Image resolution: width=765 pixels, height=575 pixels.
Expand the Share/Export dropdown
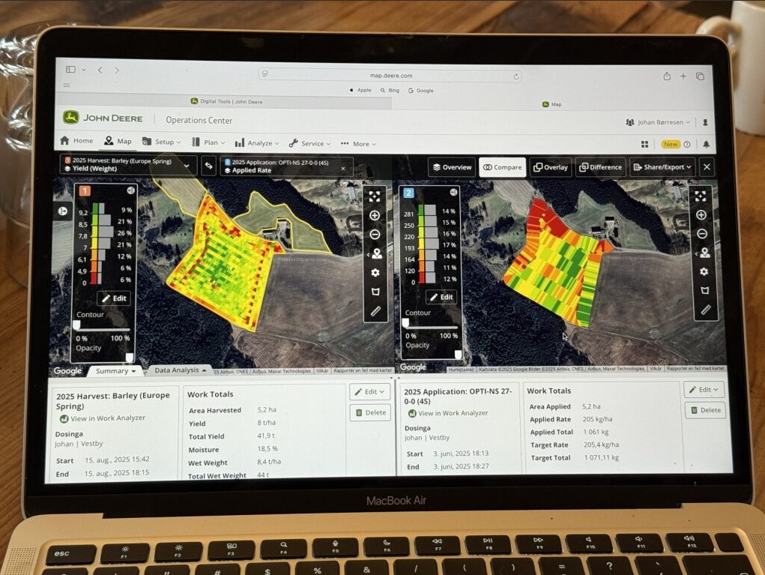pyautogui.click(x=662, y=167)
